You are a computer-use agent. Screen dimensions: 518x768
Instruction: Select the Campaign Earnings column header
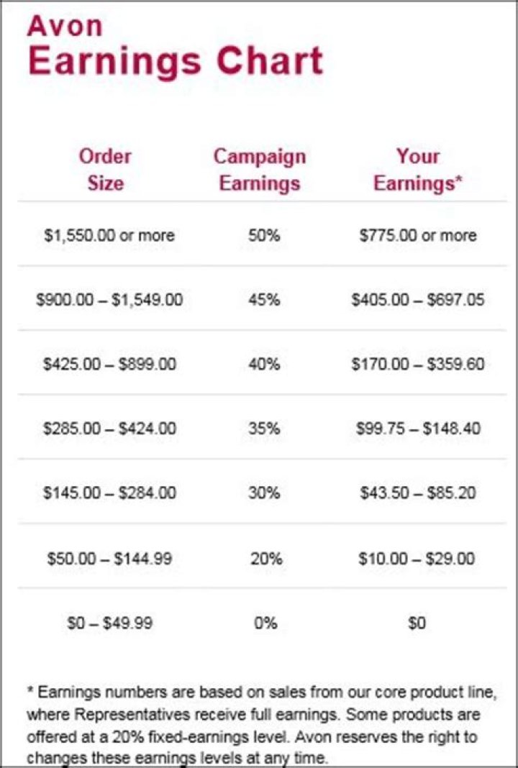pos(260,170)
